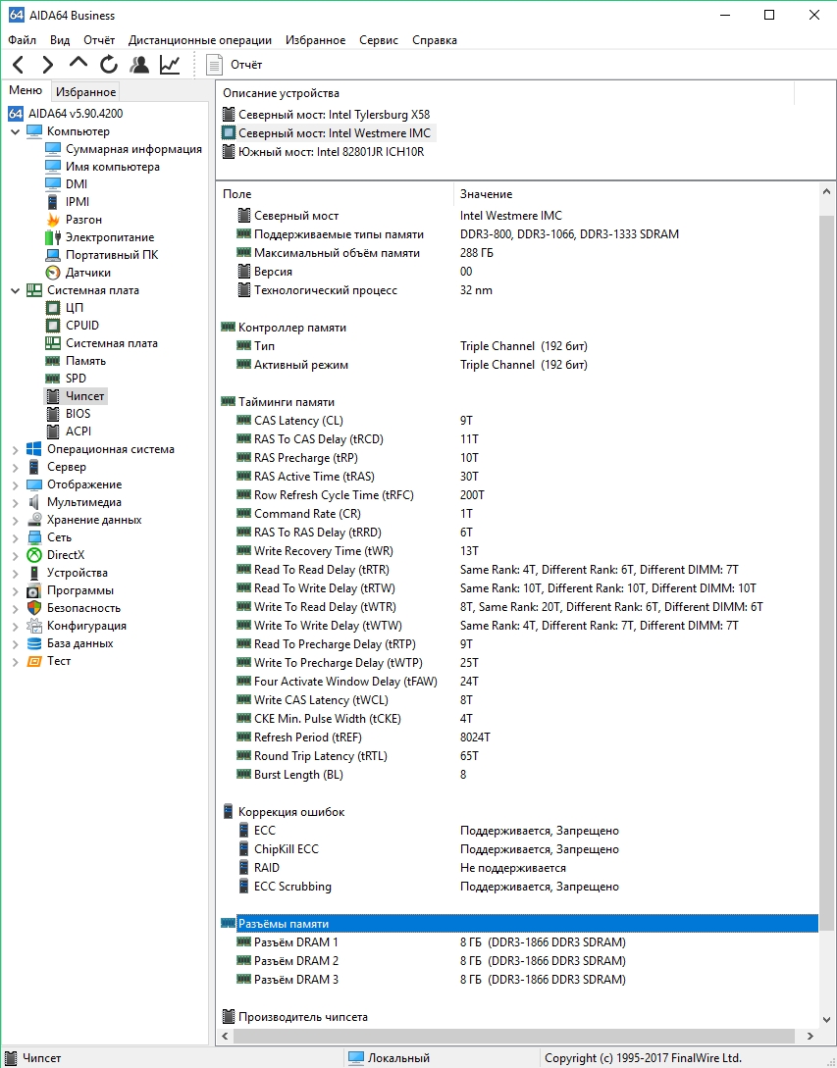Go up one level with the Up arrow
837x1068 pixels.
pyautogui.click(x=78, y=64)
